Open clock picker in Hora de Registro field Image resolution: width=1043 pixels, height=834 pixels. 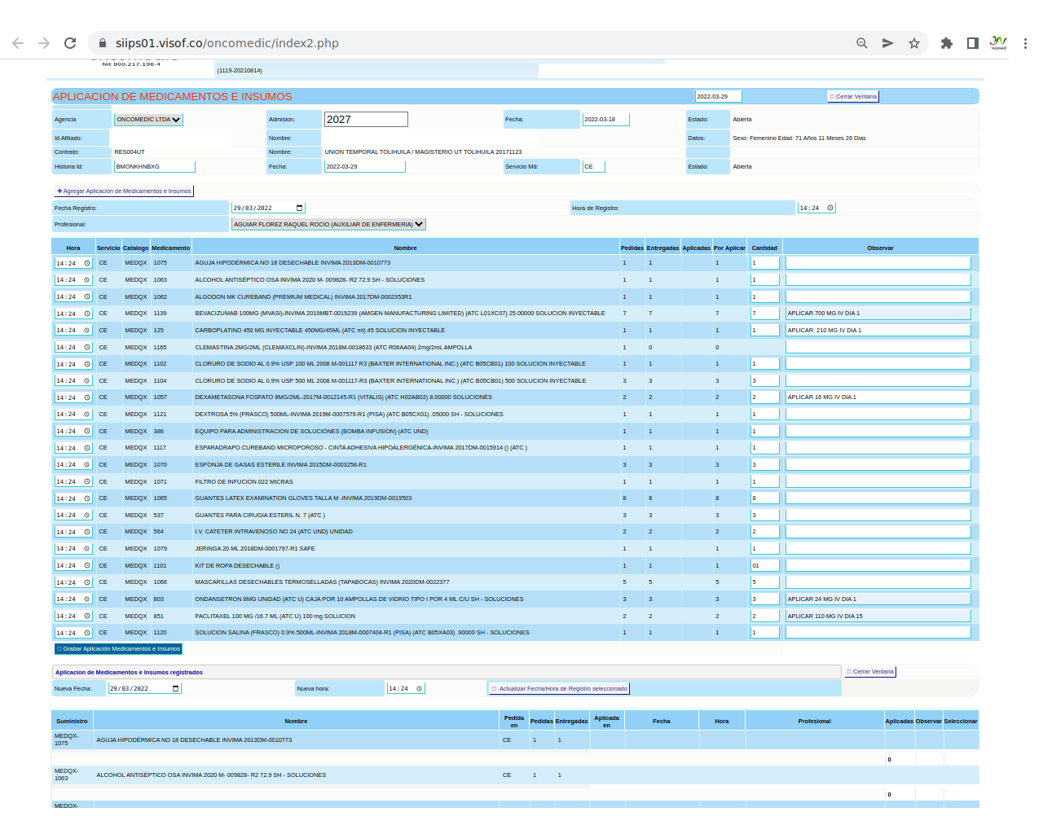(830, 208)
